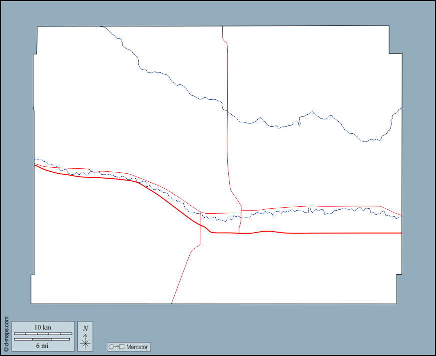Click the miles scale bar
The width and height of the screenshot is (436, 356).
coord(42,339)
